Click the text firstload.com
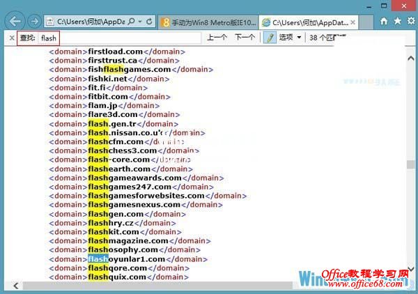The height and width of the screenshot is (294, 418). pyautogui.click(x=116, y=52)
